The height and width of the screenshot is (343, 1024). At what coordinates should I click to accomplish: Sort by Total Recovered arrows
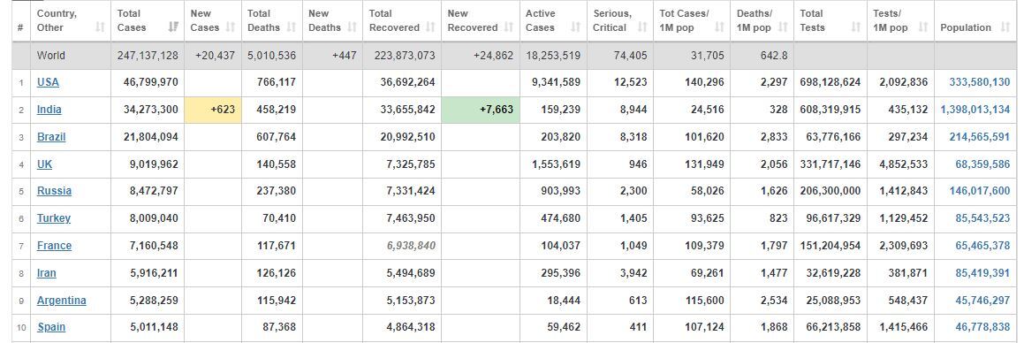click(x=430, y=27)
